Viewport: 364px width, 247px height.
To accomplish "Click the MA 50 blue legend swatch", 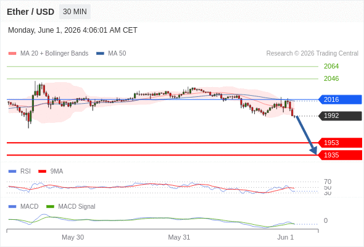I will click(x=100, y=54).
